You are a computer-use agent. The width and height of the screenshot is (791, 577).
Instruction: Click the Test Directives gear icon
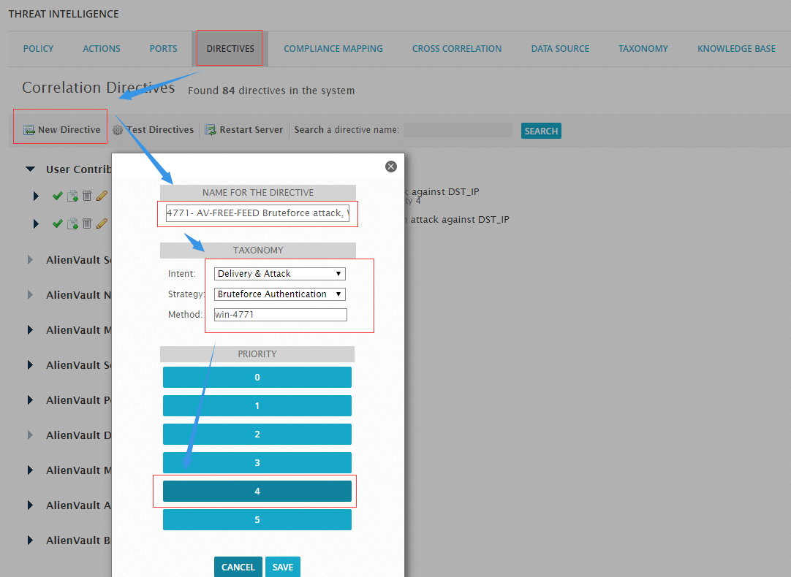[x=118, y=130]
